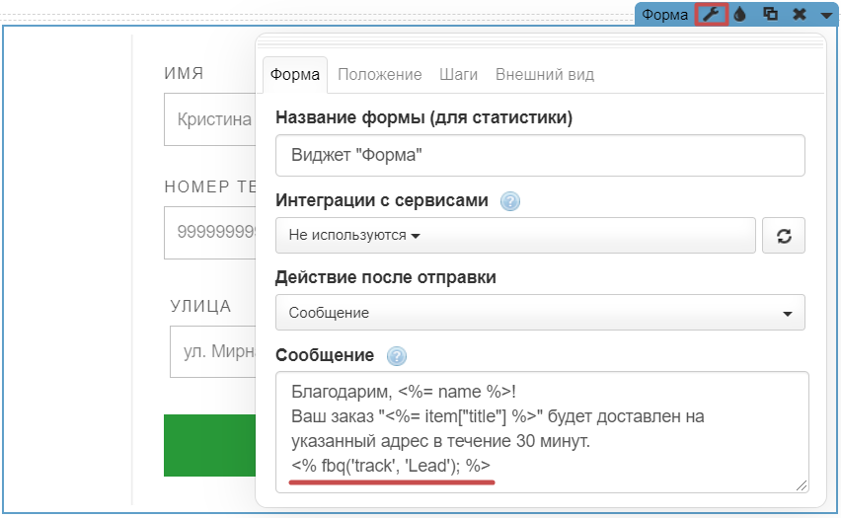The width and height of the screenshot is (841, 518).
Task: Click the Форма widget label in toolbar
Action: (x=664, y=15)
